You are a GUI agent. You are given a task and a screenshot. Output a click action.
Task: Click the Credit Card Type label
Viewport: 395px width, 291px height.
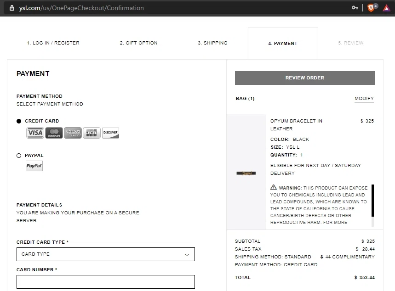tap(42, 242)
